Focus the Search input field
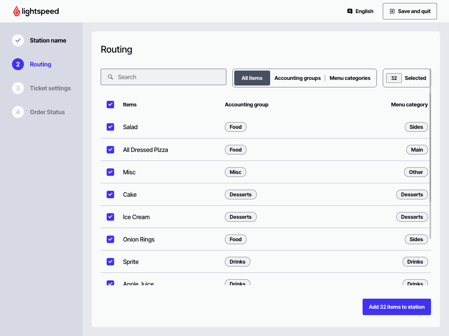Viewport: 449px width, 336px height. coord(168,77)
